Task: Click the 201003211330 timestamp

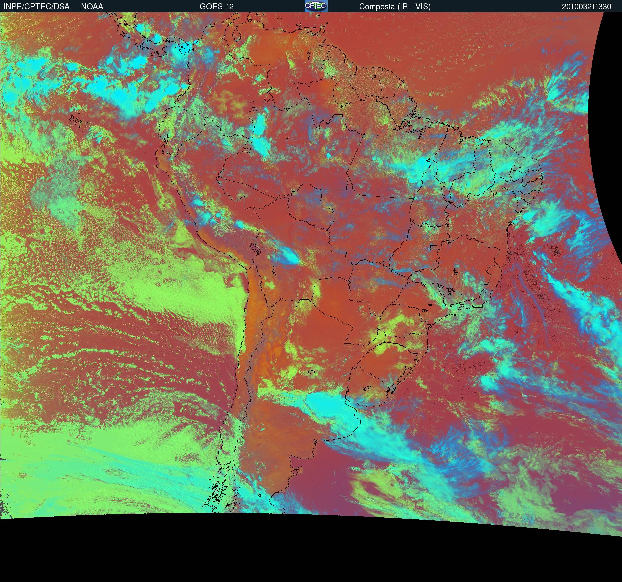Action: point(587,7)
